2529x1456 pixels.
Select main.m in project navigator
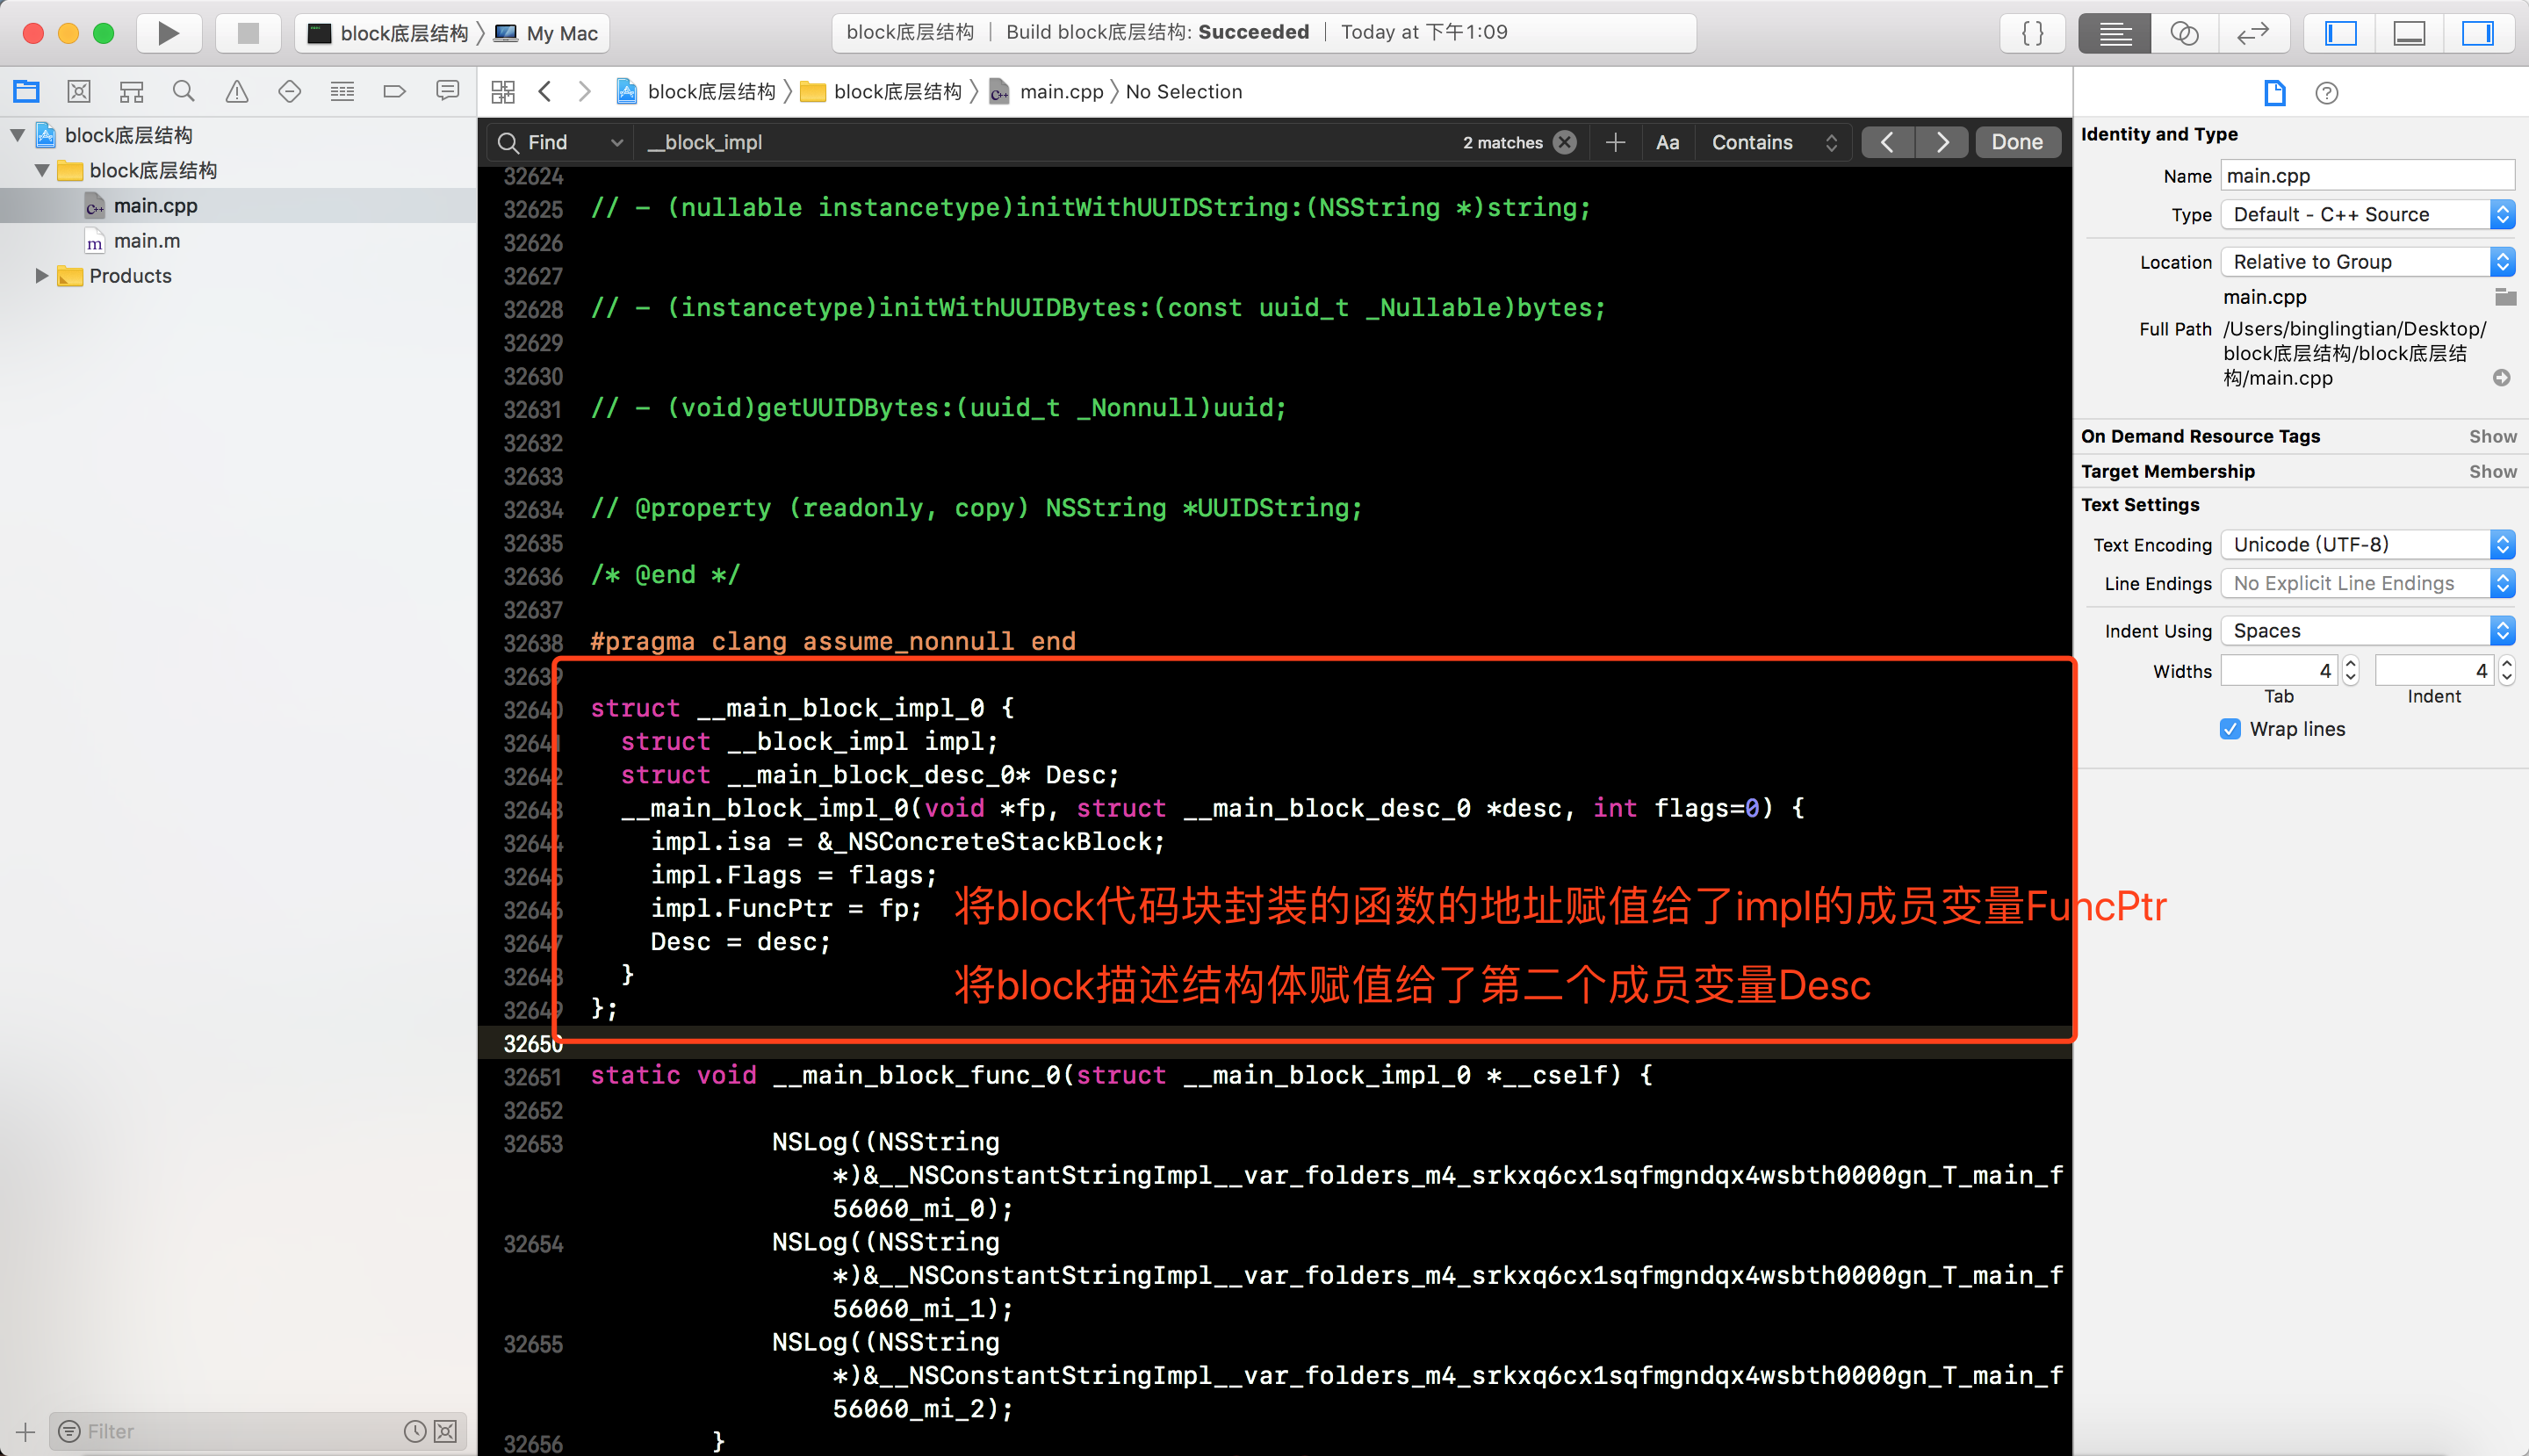click(x=146, y=240)
